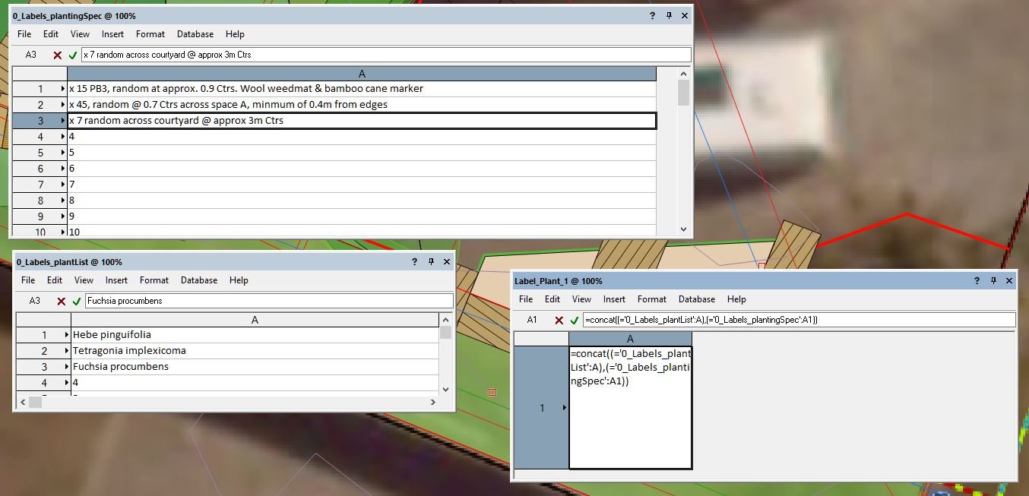Click the plantList formula bar containing Fuchsia procumbens

pos(268,301)
